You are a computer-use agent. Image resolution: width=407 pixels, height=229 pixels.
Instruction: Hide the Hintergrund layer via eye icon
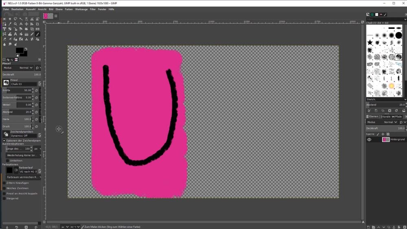click(x=369, y=140)
